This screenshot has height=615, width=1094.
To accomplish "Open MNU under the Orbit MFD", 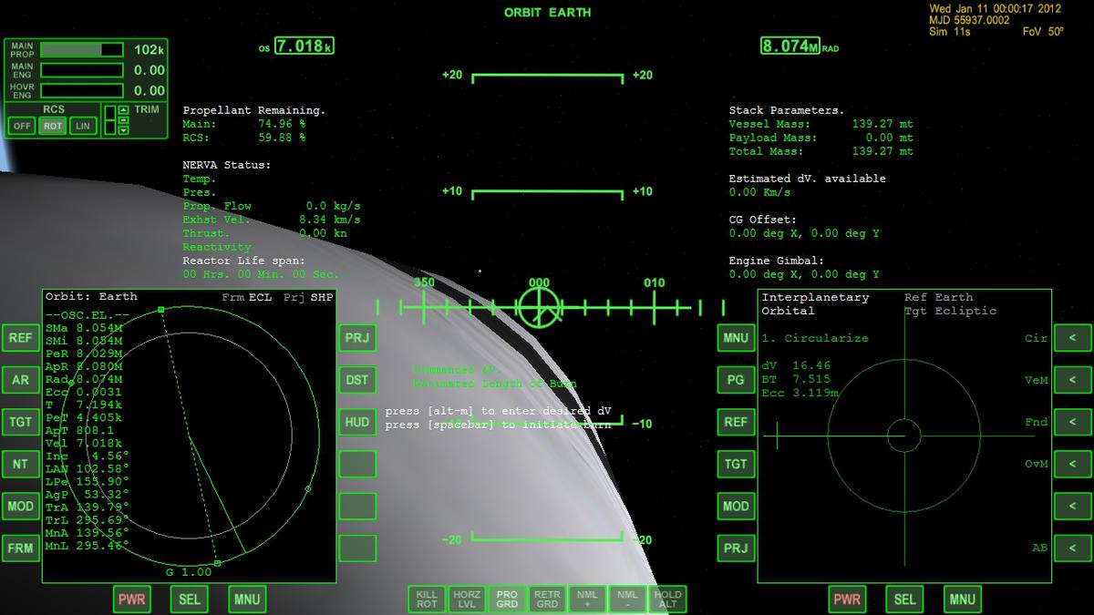I will [x=247, y=599].
